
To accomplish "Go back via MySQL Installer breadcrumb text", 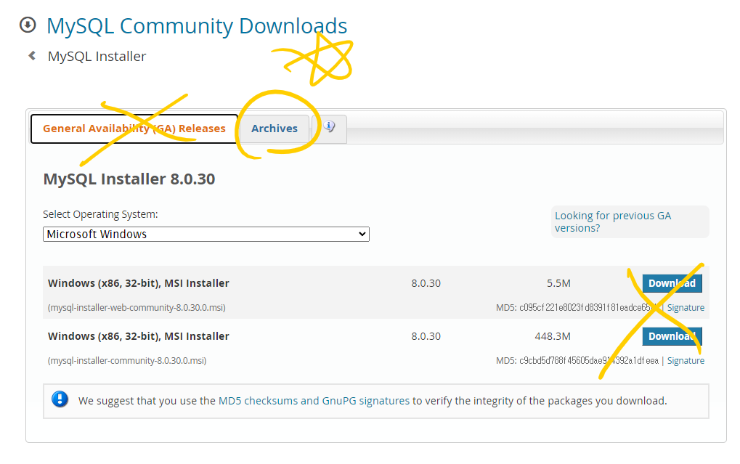I will pos(97,57).
